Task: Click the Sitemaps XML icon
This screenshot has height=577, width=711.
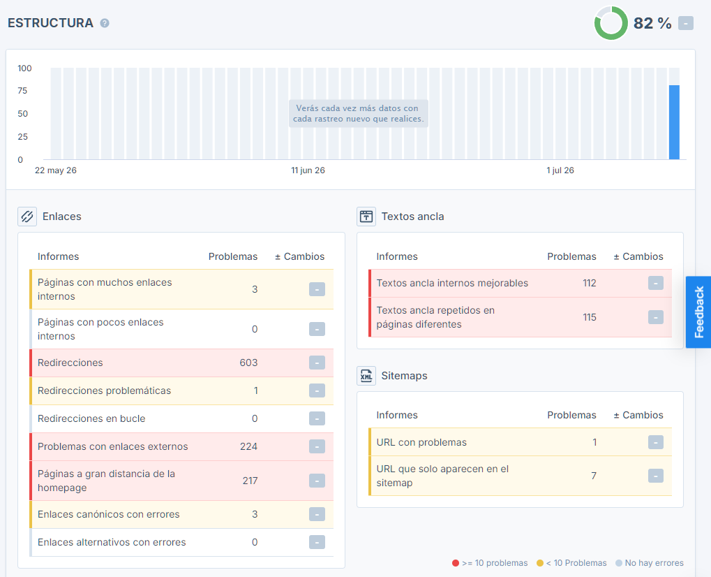Action: (x=366, y=376)
